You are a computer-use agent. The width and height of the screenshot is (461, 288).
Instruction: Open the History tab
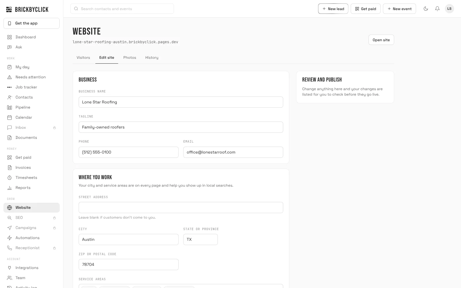(x=152, y=58)
